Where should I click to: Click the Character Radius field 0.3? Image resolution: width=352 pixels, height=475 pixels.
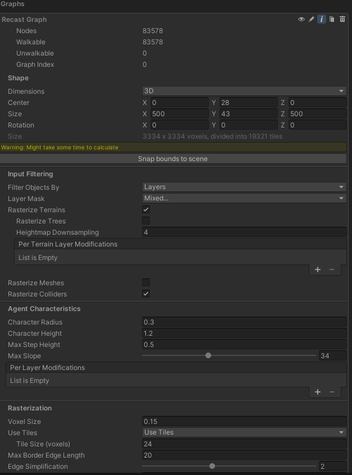[244, 322]
